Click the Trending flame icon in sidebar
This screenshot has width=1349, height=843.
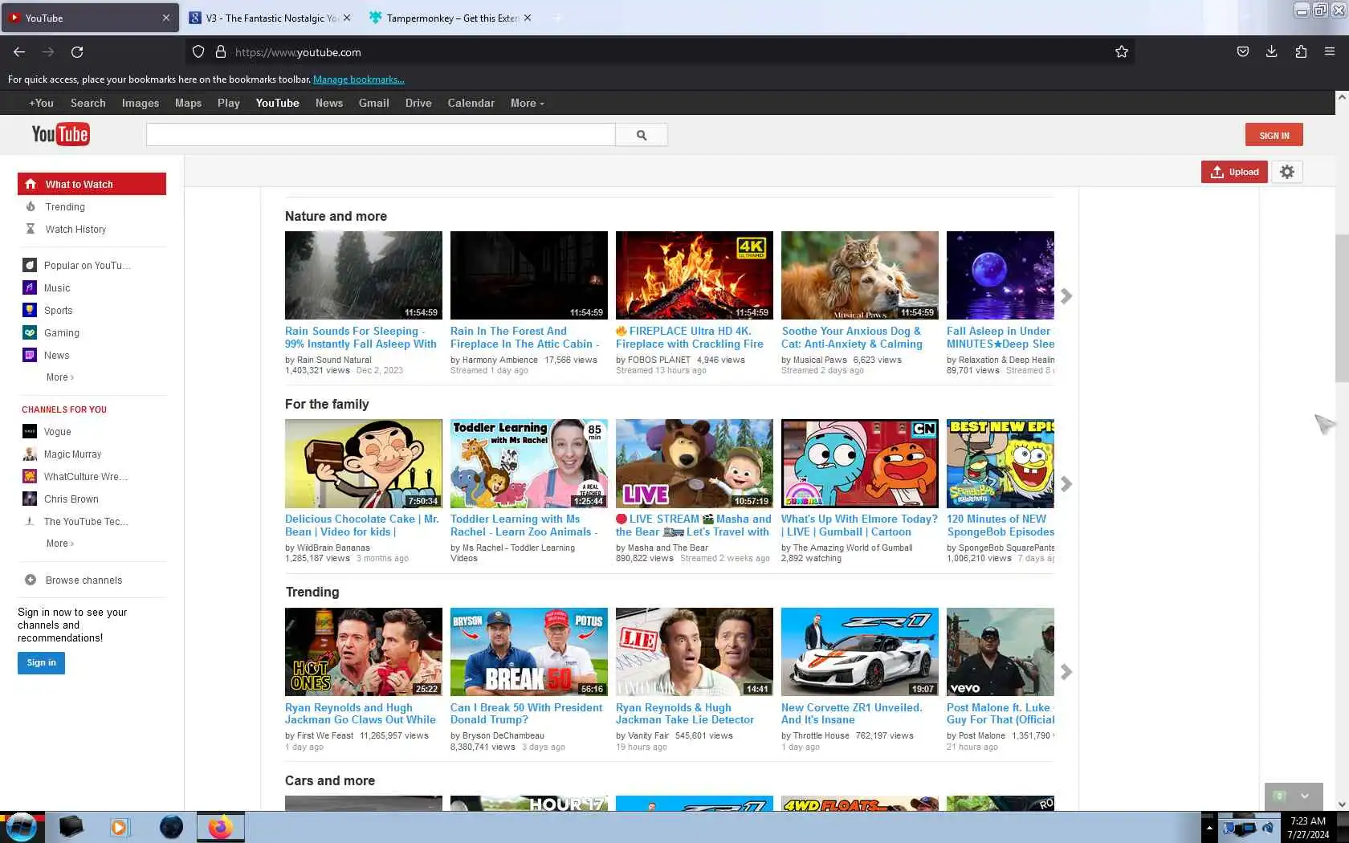click(31, 206)
